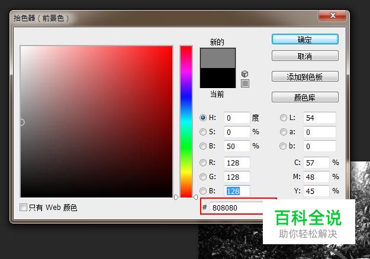Click the Lab b value field
This screenshot has height=259, width=370.
[x=319, y=146]
